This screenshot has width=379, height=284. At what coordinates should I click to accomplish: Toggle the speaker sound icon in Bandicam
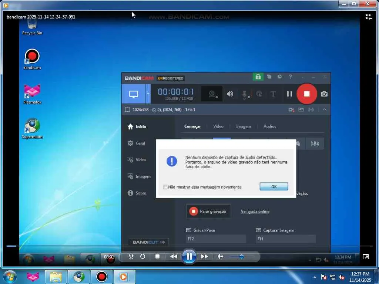pyautogui.click(x=230, y=94)
